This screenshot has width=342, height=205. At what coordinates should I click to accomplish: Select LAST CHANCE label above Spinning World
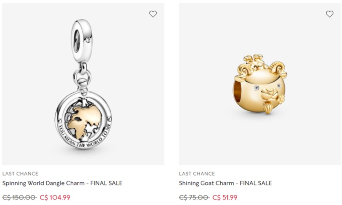tap(20, 174)
